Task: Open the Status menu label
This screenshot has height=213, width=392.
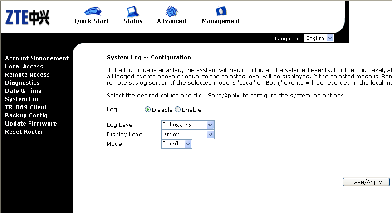Action: pos(133,21)
